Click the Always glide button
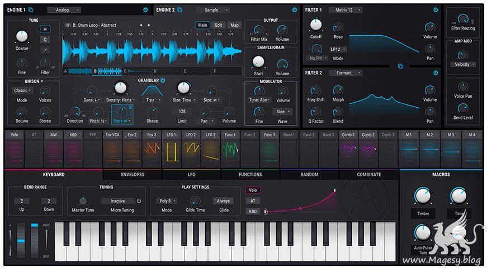The image size is (487, 269). 223,201
